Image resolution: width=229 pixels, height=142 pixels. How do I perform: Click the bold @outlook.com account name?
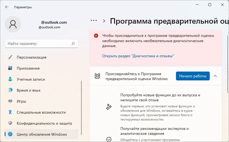[54, 22]
